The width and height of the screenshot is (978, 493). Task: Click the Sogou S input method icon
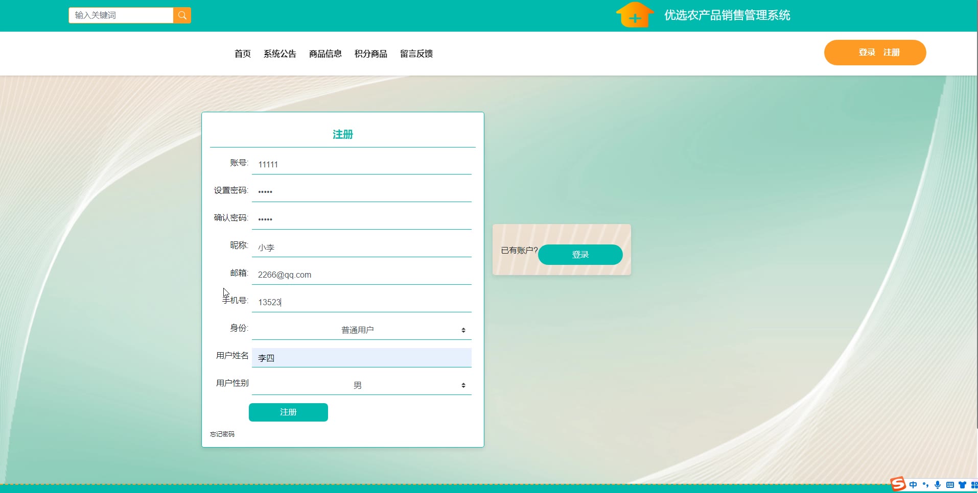click(x=898, y=484)
